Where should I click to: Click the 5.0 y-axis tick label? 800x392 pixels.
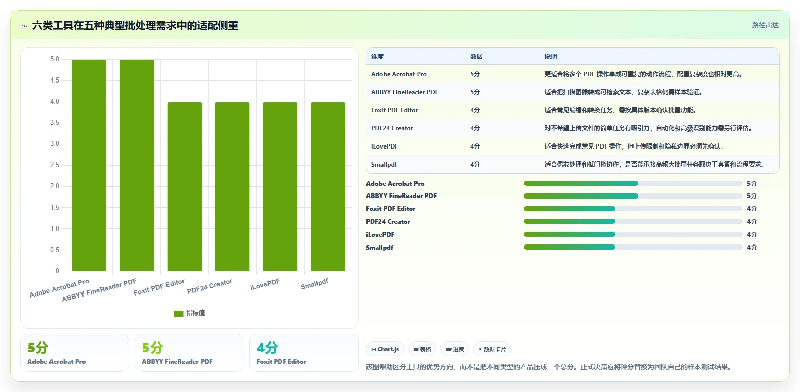pyautogui.click(x=54, y=59)
